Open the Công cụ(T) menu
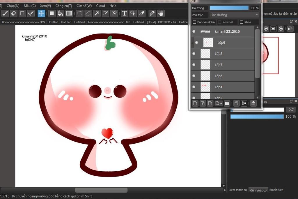The image size is (298, 199). pyautogui.click(x=64, y=6)
